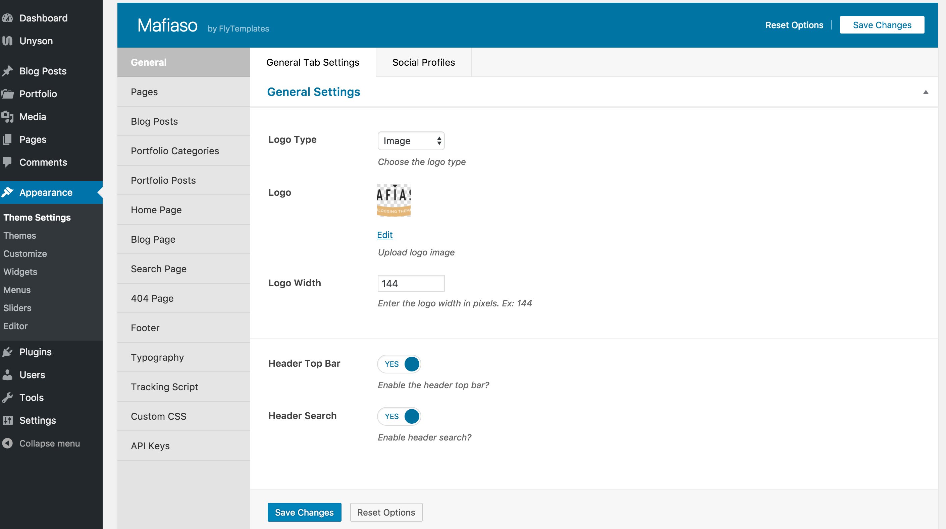This screenshot has width=946, height=529.
Task: Click the Blog Posts pin icon
Action: coord(7,71)
